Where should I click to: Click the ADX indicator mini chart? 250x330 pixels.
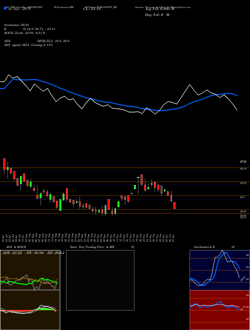(x=30, y=270)
